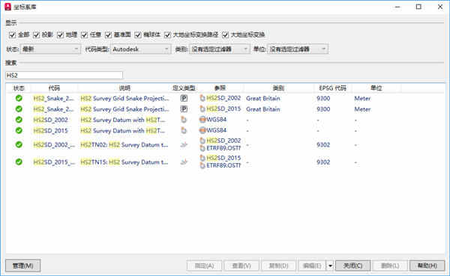450x276 pixels.
Task: Click the search field containing HS2
Action: [64, 75]
